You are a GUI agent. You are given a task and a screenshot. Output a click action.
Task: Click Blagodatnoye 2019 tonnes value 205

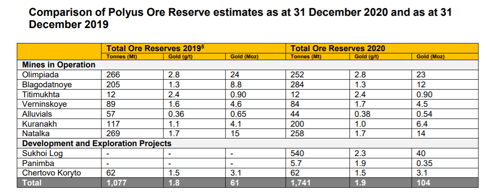point(113,85)
